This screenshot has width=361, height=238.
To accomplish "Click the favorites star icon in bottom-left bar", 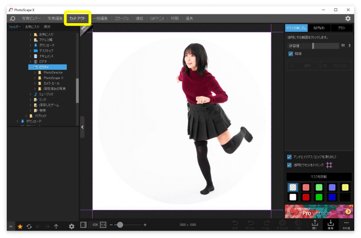I will pyautogui.click(x=20, y=226).
